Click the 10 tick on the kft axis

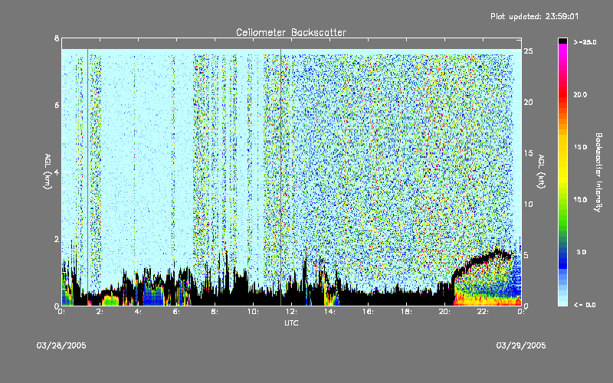point(528,204)
